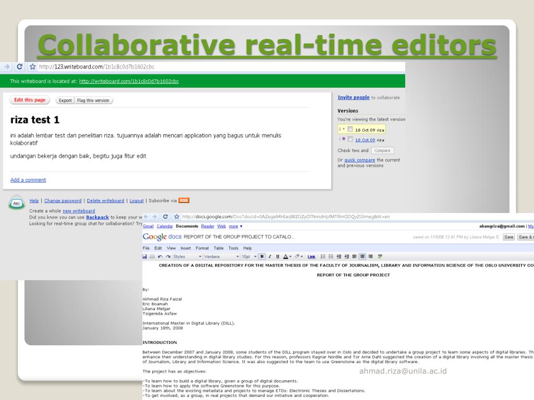Open the Edit menu in Google Docs
534x400 pixels.
[x=158, y=248]
